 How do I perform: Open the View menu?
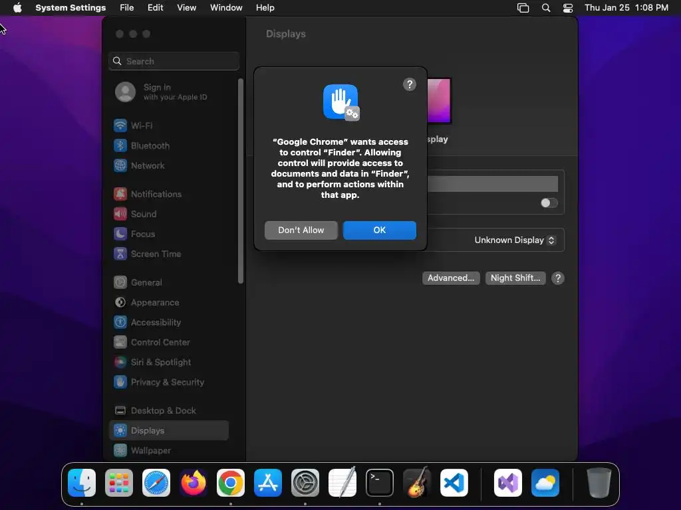(187, 8)
